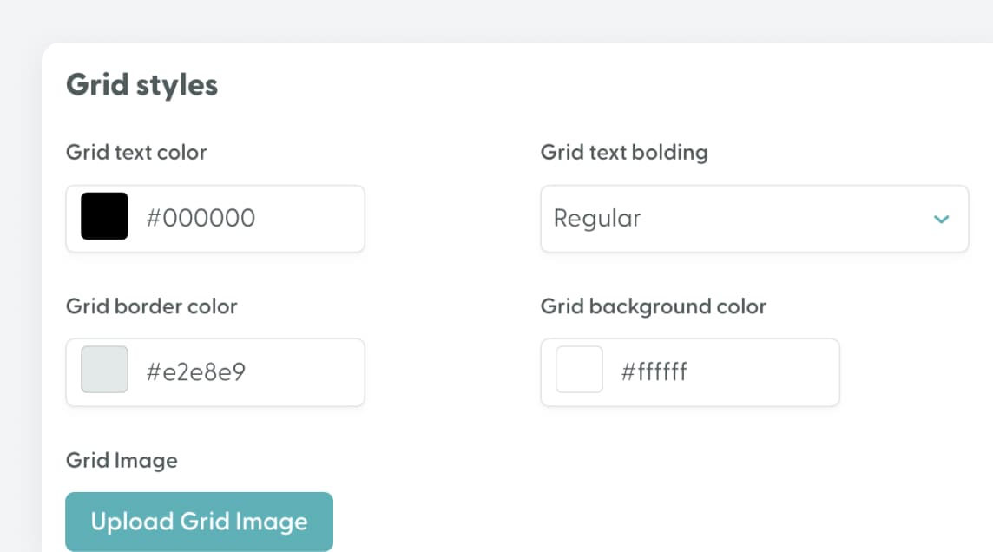Select Regular in the bolding combo box
Screen dimensions: 993x552
595,219
